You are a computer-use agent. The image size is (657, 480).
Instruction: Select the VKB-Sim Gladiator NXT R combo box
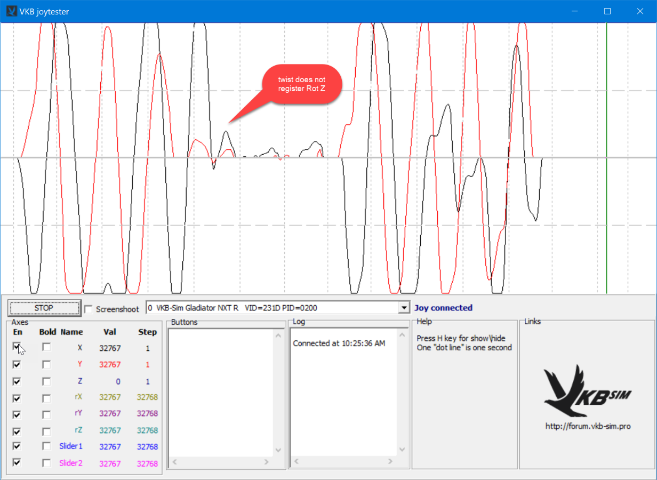coord(277,308)
